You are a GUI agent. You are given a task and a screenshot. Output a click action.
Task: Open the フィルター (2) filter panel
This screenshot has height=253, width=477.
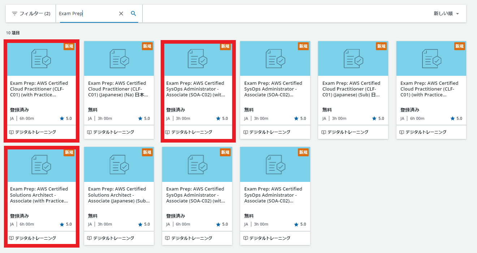pyautogui.click(x=31, y=13)
